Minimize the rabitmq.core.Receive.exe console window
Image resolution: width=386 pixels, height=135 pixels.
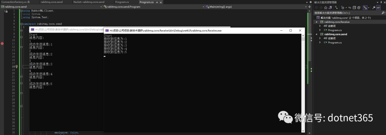(281, 30)
